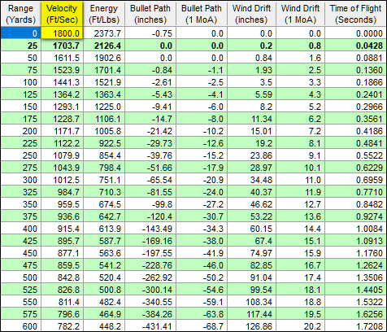Click wind drift value 60.15
Screen dimensions: 387x332
pos(251,229)
